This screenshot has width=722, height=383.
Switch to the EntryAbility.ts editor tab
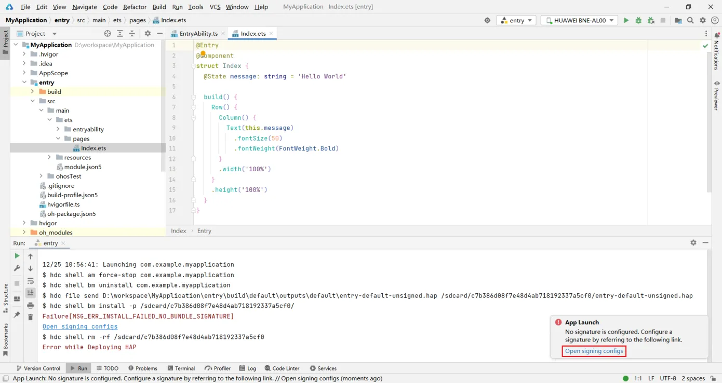point(199,33)
